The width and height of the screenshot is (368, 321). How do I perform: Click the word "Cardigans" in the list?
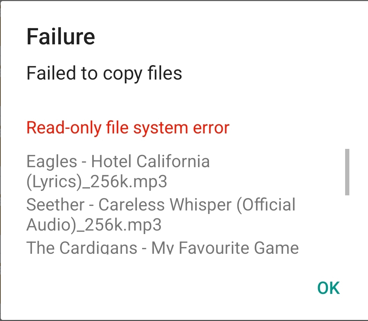(x=98, y=248)
